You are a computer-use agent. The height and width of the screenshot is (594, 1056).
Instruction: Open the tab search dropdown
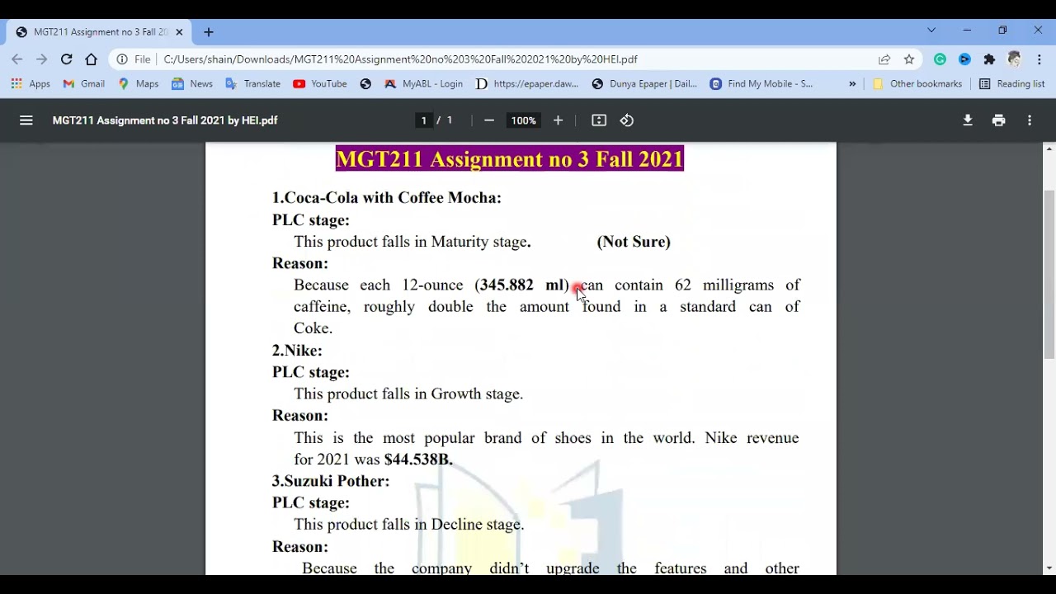pos(931,31)
